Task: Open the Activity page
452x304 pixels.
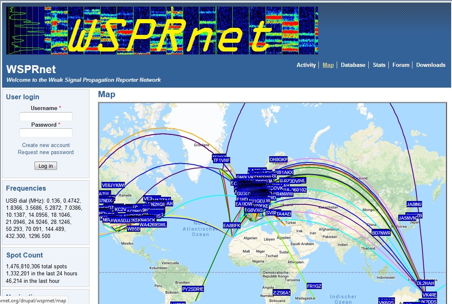Action: click(x=306, y=65)
